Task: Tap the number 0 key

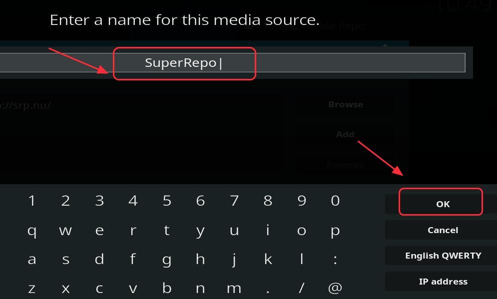Action: [335, 201]
